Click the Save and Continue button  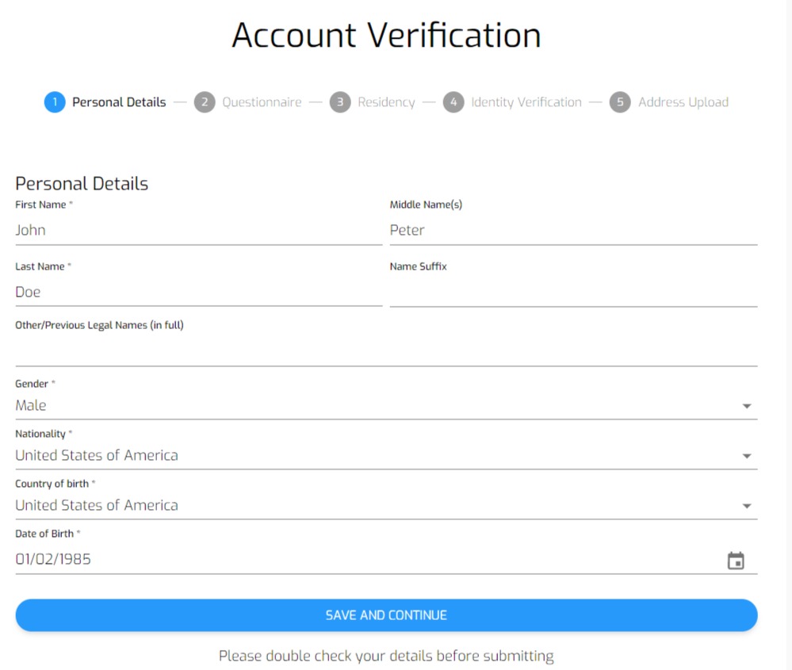click(x=386, y=615)
